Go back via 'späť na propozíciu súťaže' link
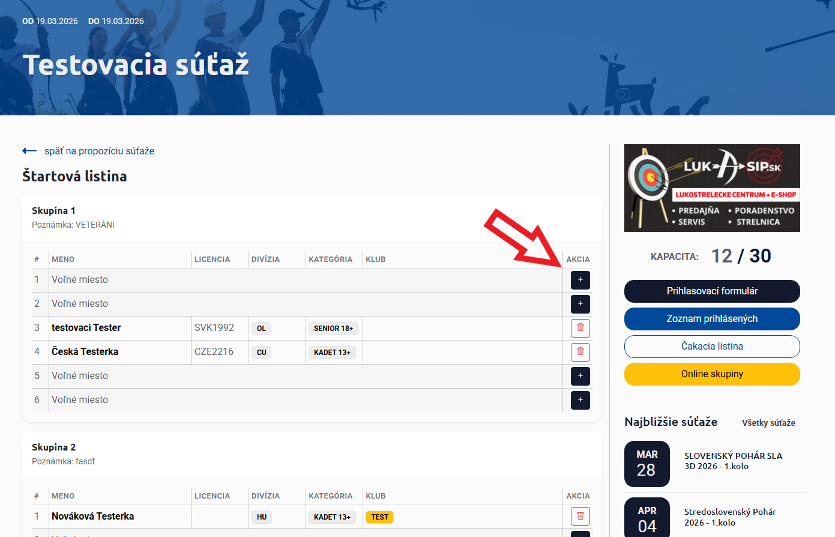 pos(99,151)
